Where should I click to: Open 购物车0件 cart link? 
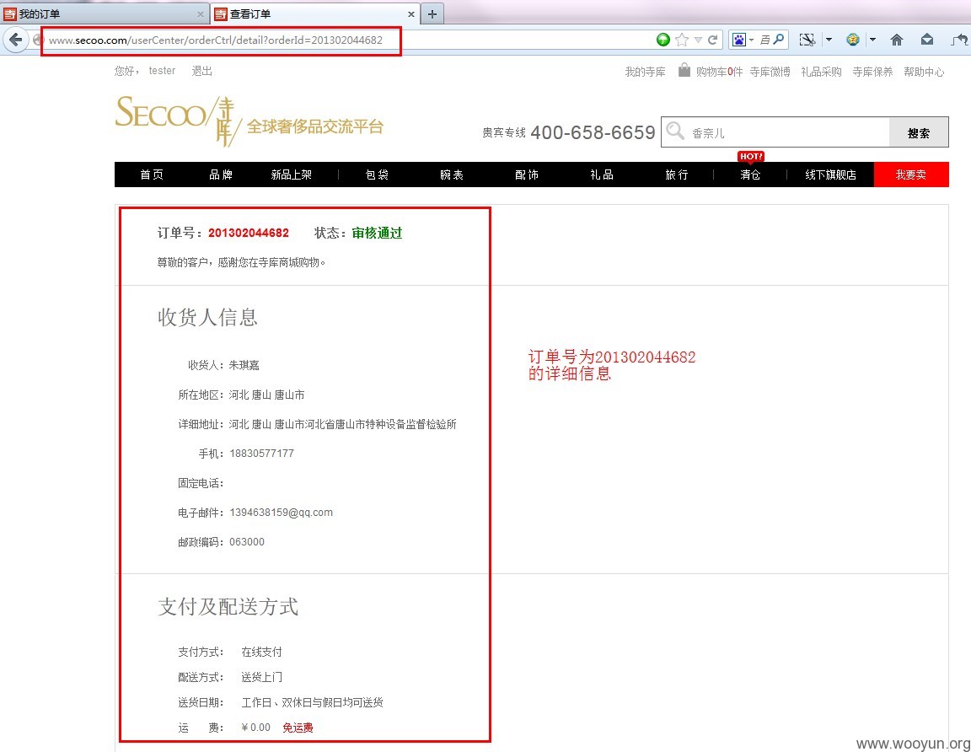(719, 72)
